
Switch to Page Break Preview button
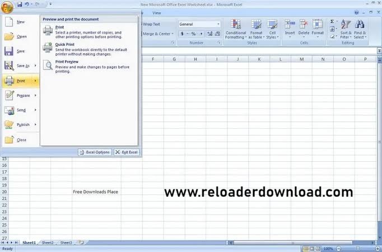coord(318,249)
